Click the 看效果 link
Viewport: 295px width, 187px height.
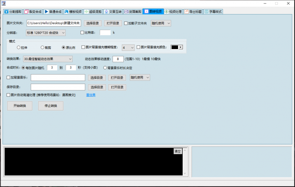[x=91, y=95]
